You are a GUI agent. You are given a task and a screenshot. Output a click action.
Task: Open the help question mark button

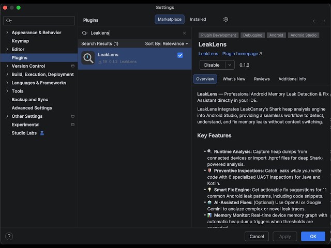tap(9, 236)
